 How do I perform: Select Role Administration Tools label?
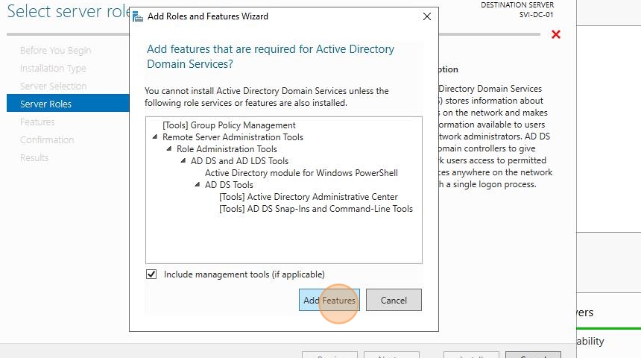[x=227, y=149]
